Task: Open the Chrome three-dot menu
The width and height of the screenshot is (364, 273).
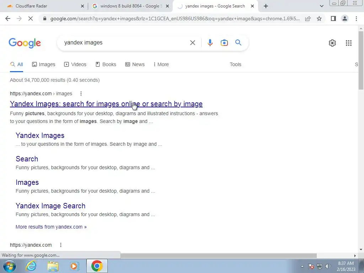Action: (356, 18)
